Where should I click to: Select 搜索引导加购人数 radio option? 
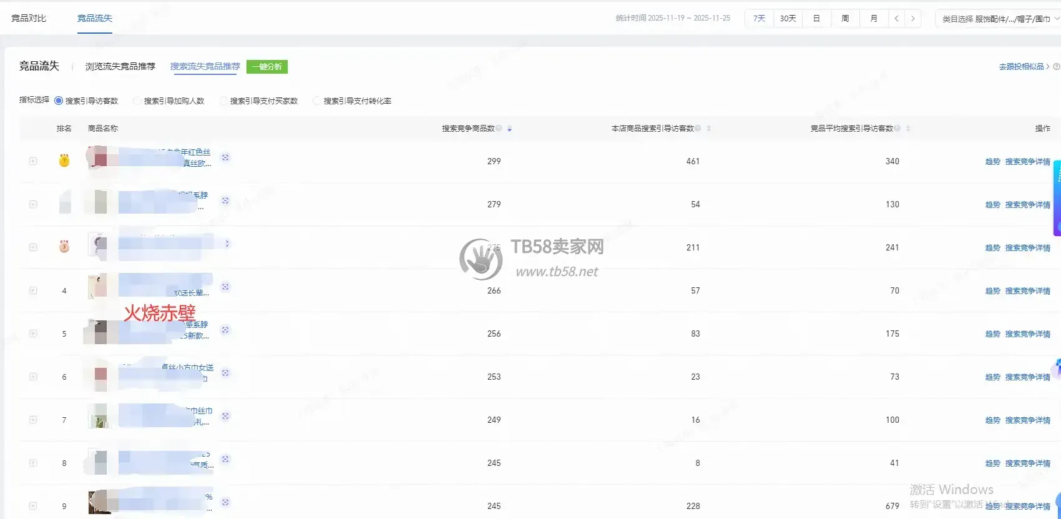(137, 101)
